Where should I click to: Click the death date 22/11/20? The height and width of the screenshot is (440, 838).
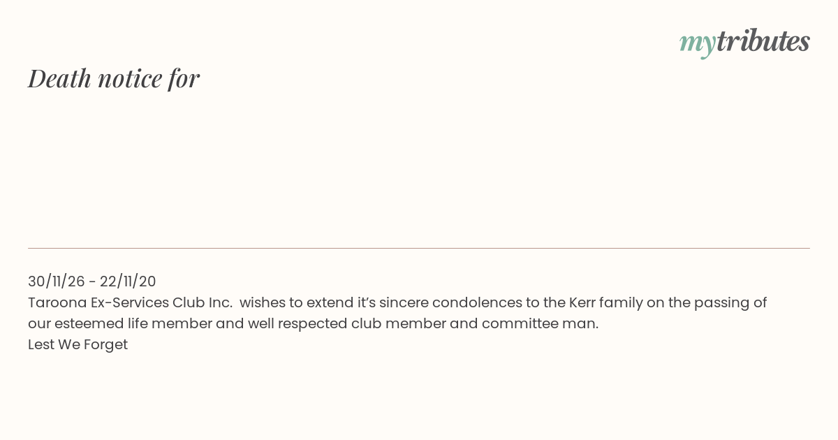(x=128, y=281)
